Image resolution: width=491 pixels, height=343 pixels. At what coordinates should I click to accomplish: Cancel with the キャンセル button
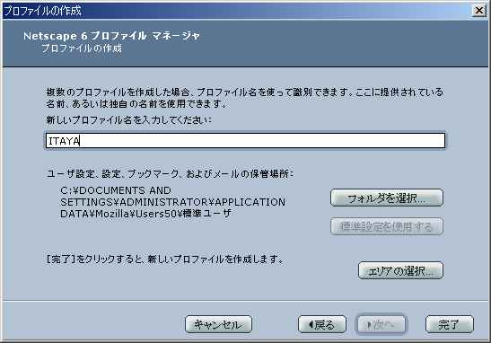[x=218, y=324]
